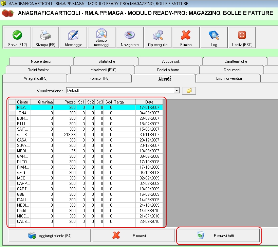
Task: Open the Log book magnifier icon
Action: tap(214, 35)
